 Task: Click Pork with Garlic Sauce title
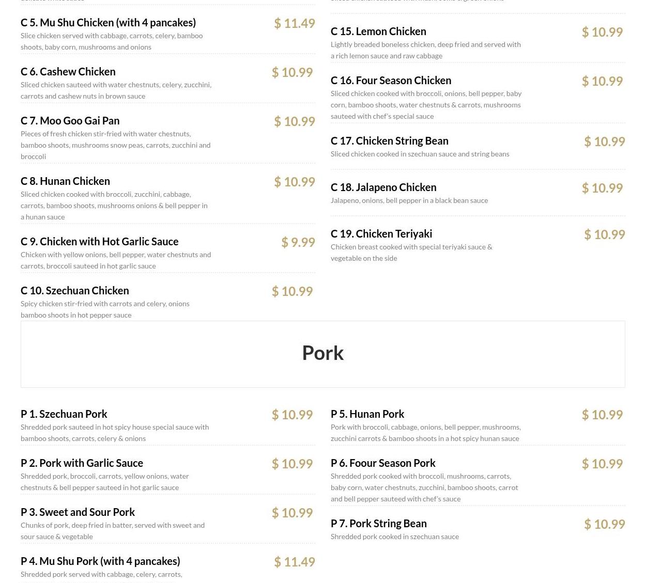coord(82,463)
